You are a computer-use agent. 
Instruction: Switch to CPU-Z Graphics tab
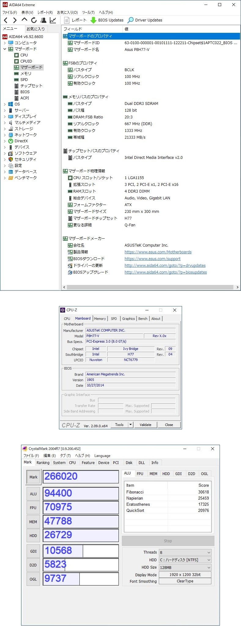(x=128, y=319)
